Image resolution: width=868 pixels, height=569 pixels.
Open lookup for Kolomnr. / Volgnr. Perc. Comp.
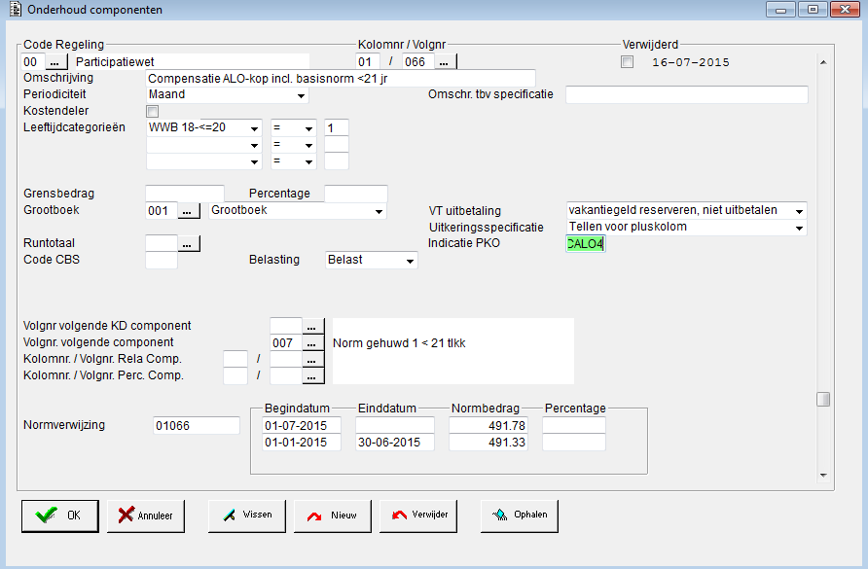312,376
